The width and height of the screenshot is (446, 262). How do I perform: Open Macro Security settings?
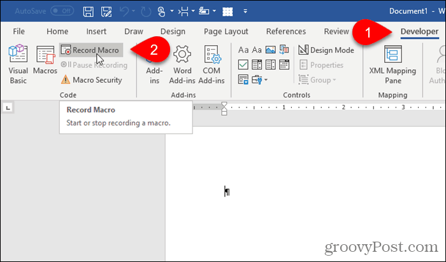(92, 79)
